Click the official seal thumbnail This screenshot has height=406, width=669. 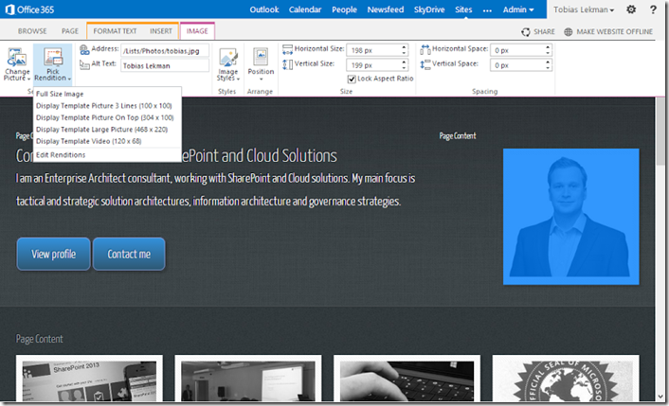coord(566,379)
